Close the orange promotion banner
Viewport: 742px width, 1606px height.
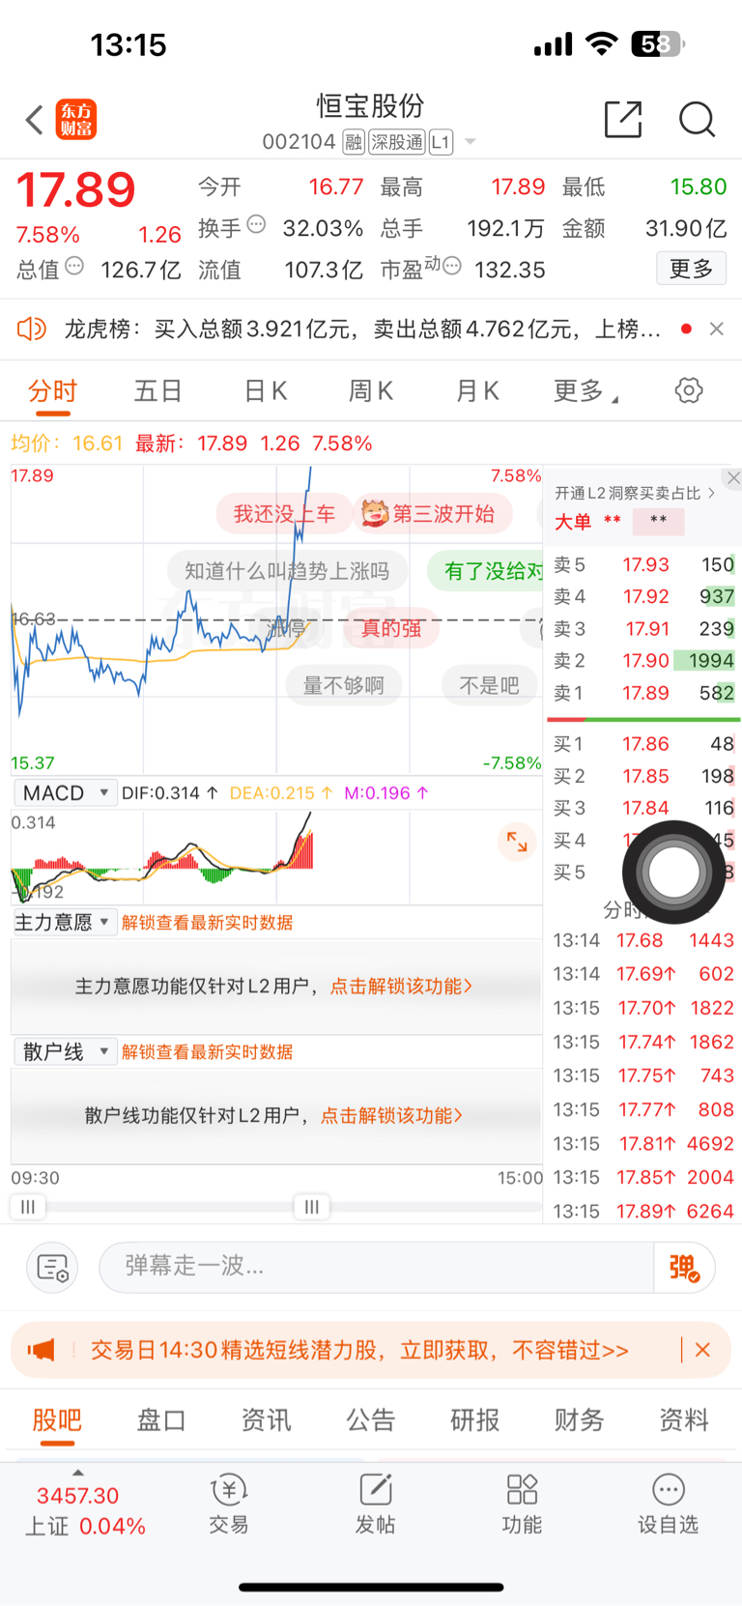pyautogui.click(x=703, y=1350)
